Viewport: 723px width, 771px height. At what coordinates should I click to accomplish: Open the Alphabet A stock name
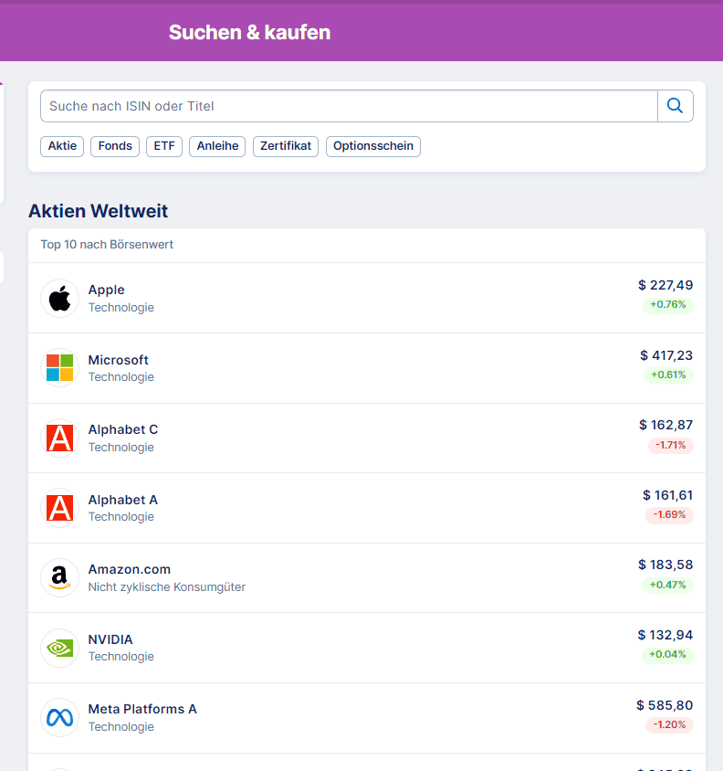[x=123, y=500]
